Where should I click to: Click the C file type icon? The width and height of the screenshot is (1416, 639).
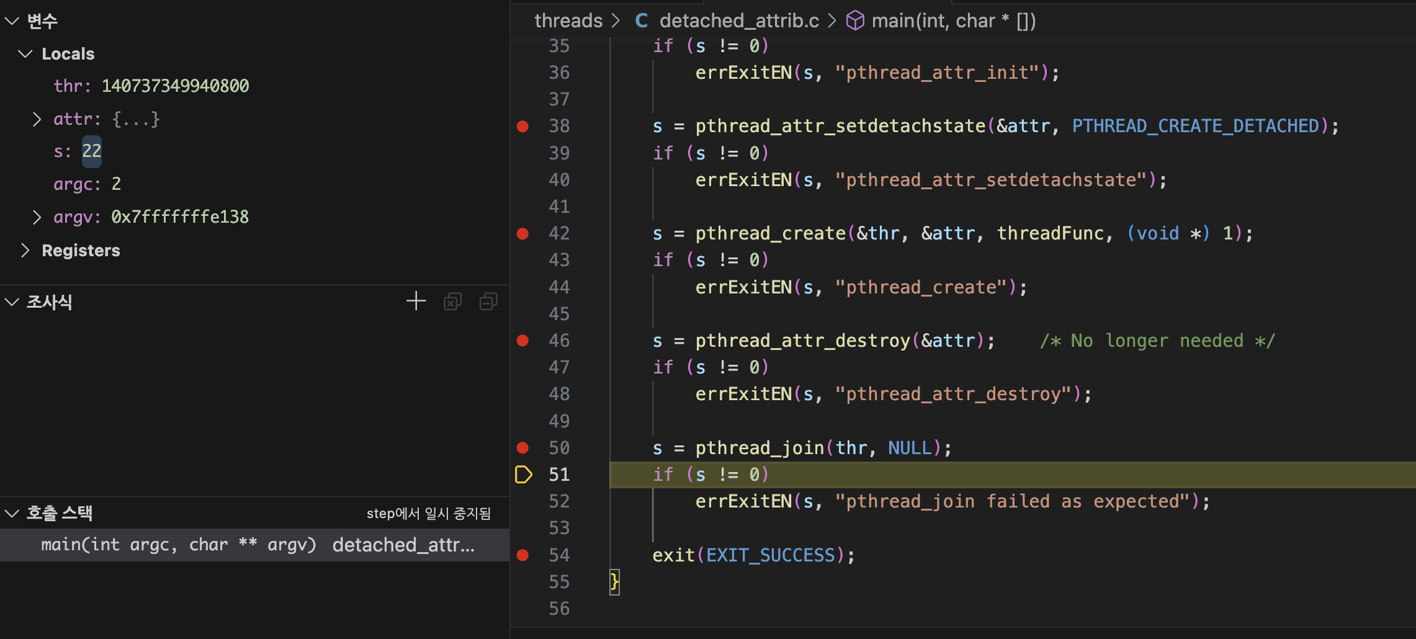[642, 21]
